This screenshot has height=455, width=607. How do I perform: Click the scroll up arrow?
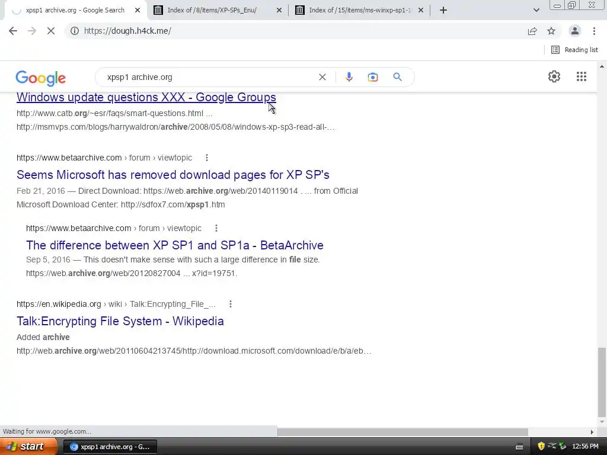click(x=602, y=66)
